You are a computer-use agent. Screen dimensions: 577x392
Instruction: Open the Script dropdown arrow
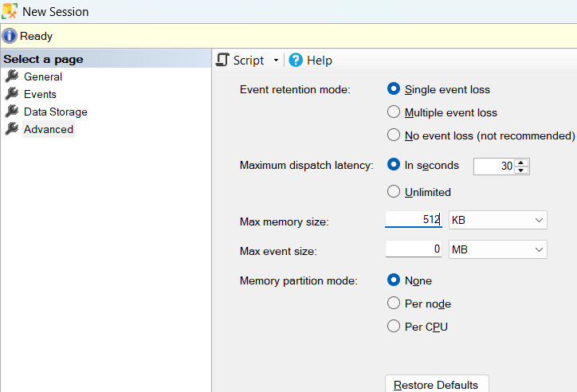click(x=276, y=61)
